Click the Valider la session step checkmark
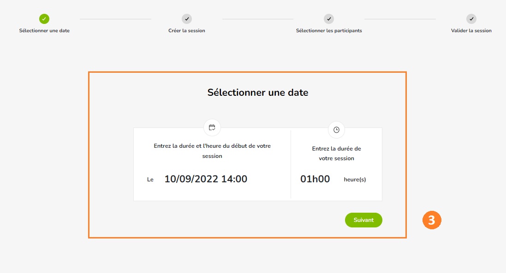This screenshot has width=506, height=273. point(471,19)
